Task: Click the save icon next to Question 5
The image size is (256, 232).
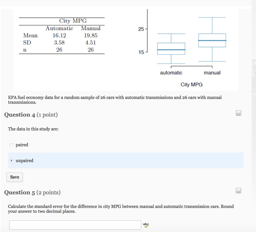Action: 238,191
